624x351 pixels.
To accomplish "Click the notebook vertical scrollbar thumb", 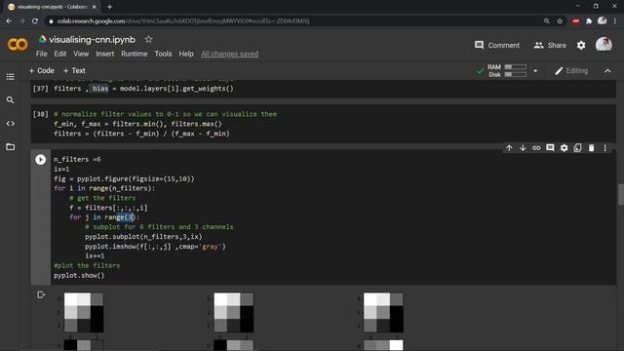I will click(620, 194).
